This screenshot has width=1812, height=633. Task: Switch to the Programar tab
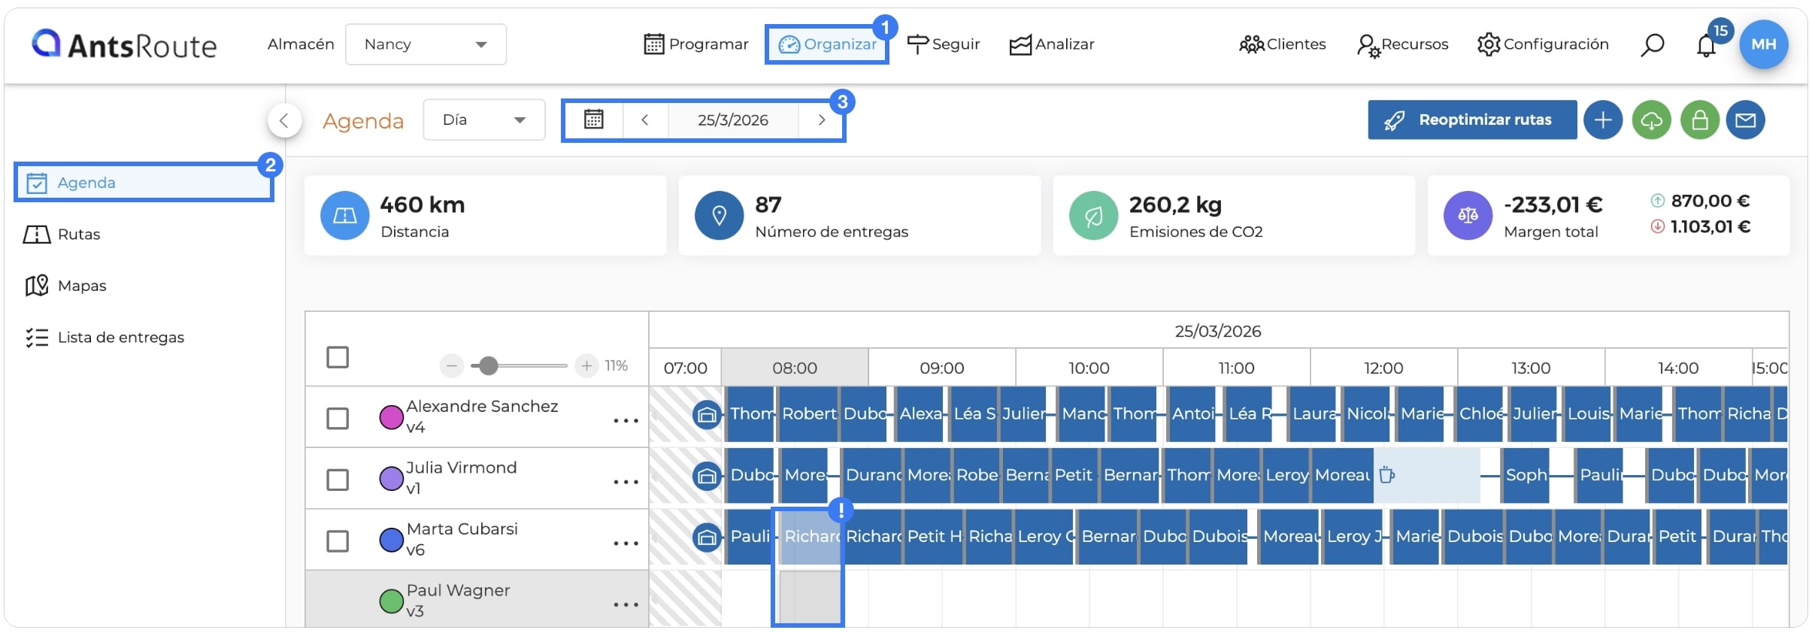(696, 44)
